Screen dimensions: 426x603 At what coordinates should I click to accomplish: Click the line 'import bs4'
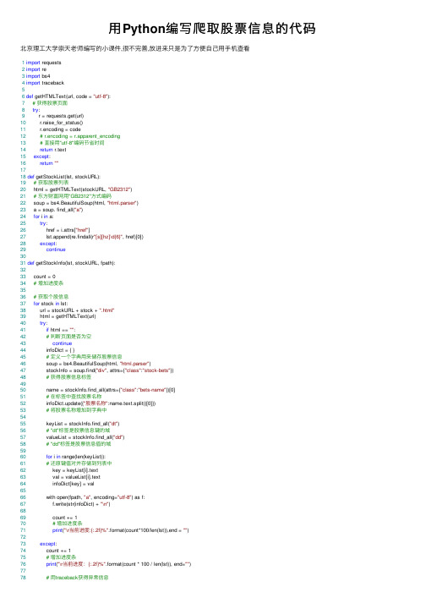(38, 76)
